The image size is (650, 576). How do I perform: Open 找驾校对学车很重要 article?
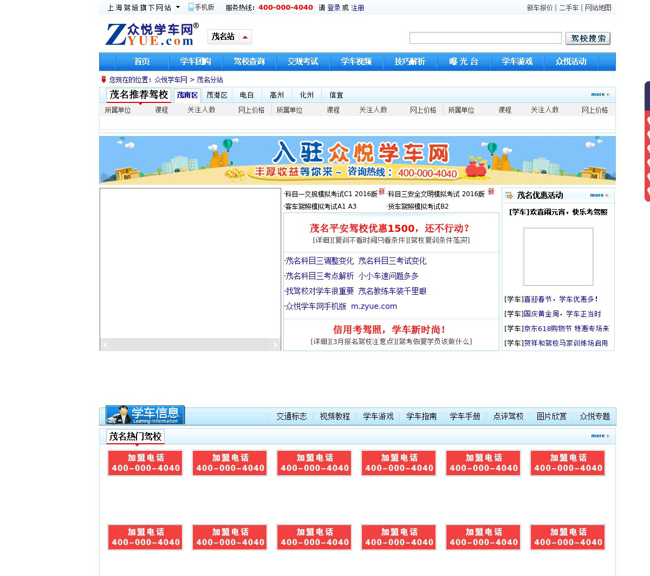pyautogui.click(x=319, y=291)
